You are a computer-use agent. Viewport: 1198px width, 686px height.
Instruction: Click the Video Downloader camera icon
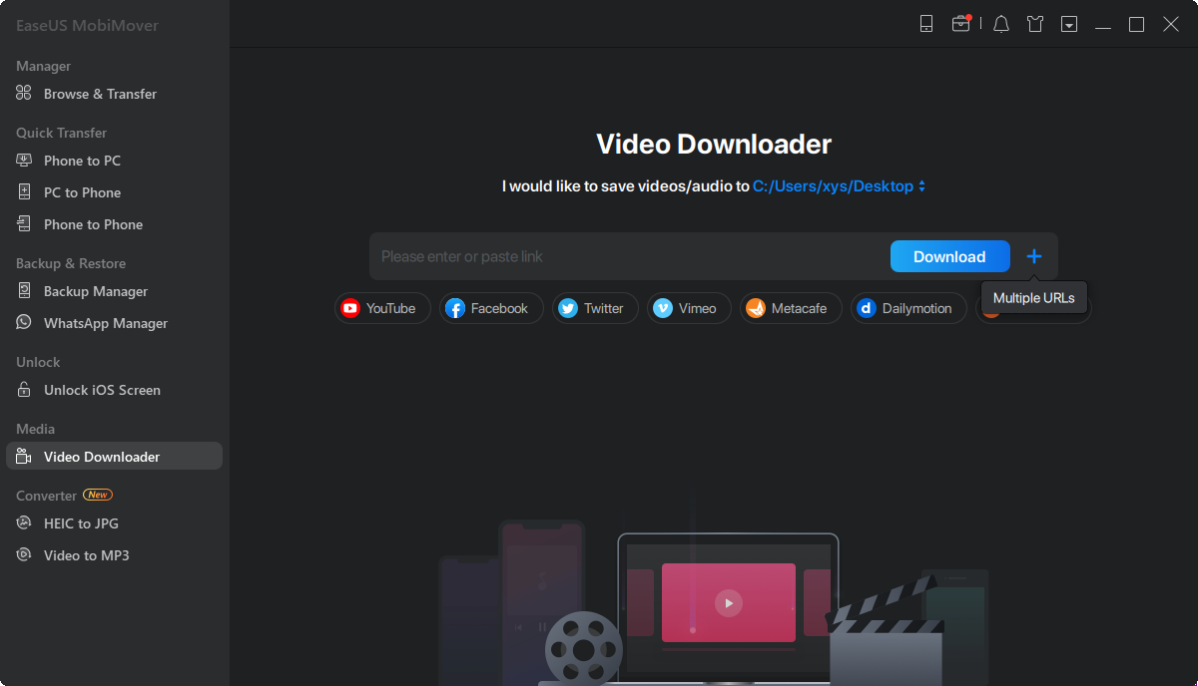pyautogui.click(x=24, y=457)
